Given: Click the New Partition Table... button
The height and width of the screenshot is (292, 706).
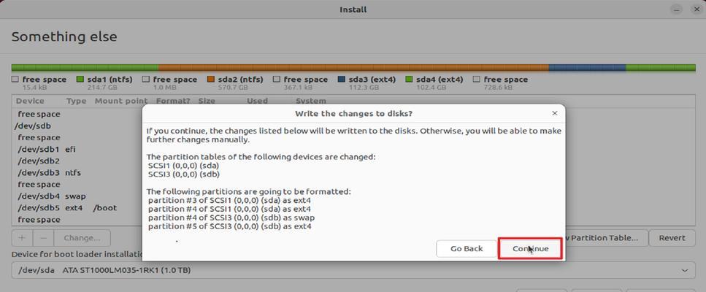Looking at the screenshot, I should click(607, 237).
